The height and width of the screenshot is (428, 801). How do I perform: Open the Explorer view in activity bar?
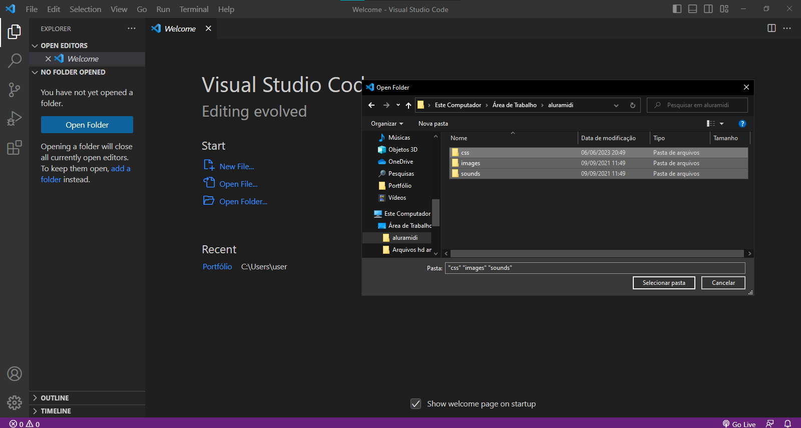(x=15, y=32)
